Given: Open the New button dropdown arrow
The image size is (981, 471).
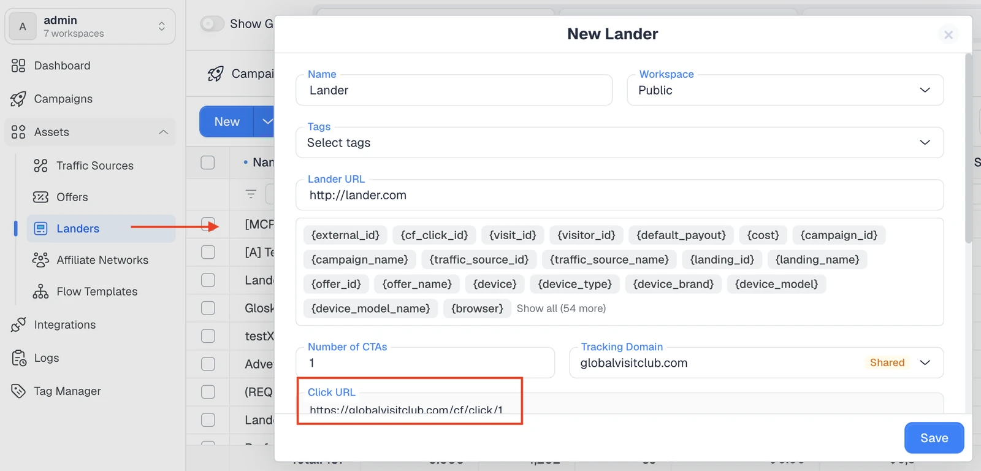Looking at the screenshot, I should (265, 121).
